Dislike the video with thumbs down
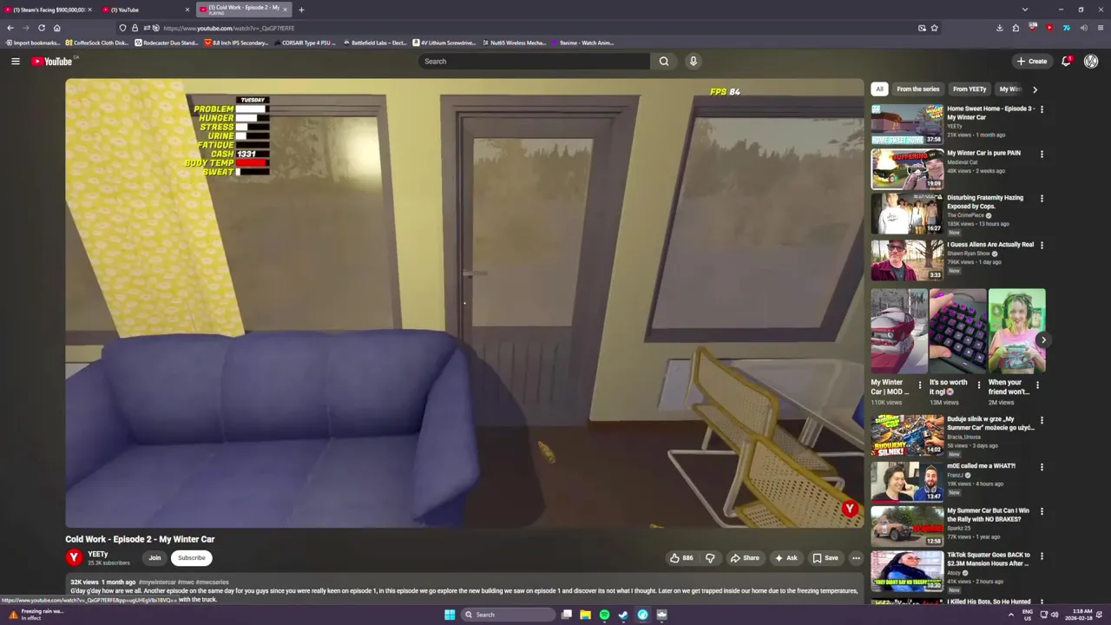This screenshot has width=1111, height=625. click(710, 558)
